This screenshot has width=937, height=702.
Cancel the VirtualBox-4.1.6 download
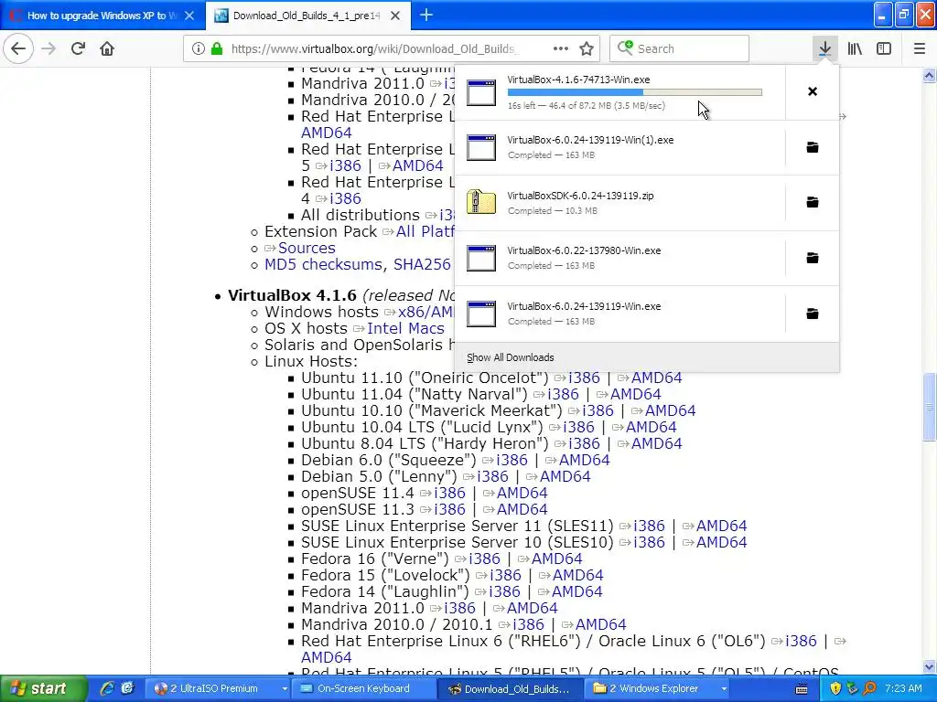(813, 91)
